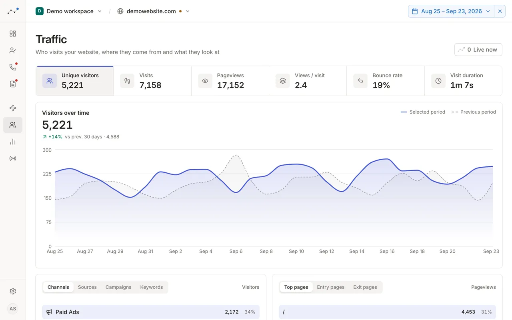Switch to the Exit pages tab
This screenshot has height=320, width=512.
[x=365, y=287]
